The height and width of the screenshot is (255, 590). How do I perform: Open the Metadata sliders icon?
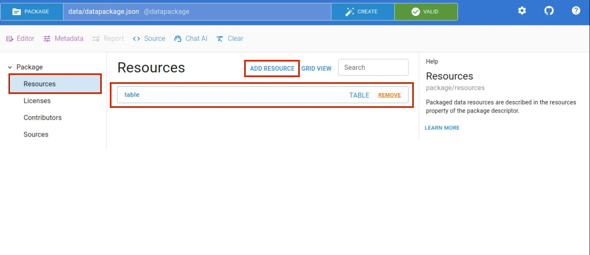click(x=47, y=39)
